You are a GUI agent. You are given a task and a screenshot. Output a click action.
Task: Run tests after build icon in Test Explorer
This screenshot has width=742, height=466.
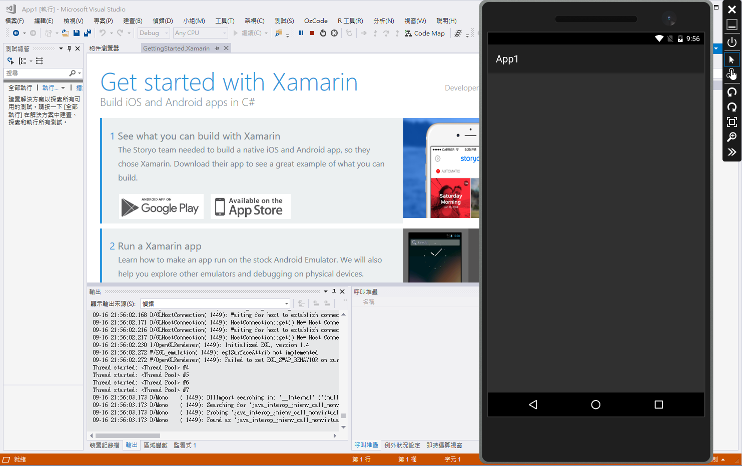(11, 60)
